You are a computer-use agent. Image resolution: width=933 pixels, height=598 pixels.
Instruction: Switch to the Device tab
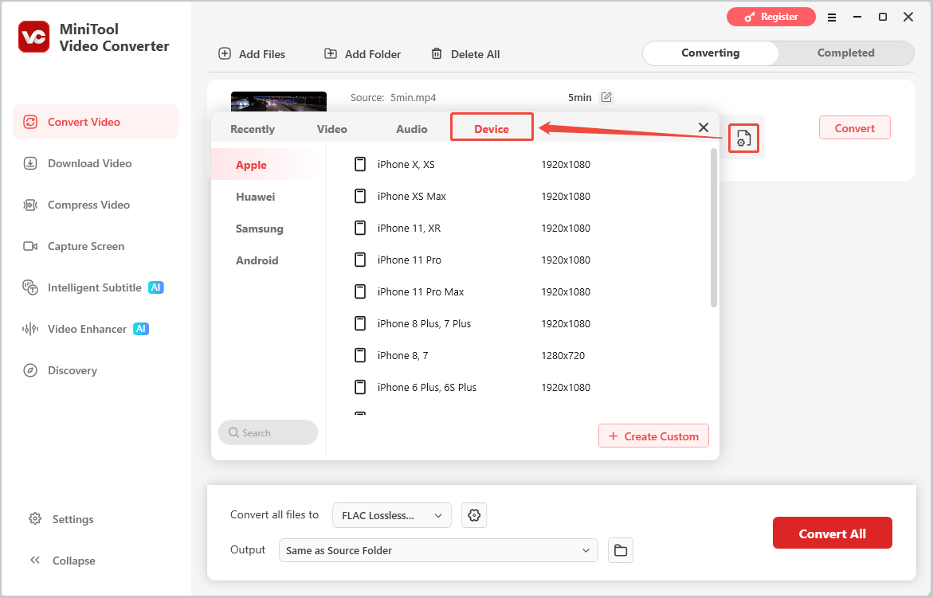click(x=492, y=128)
